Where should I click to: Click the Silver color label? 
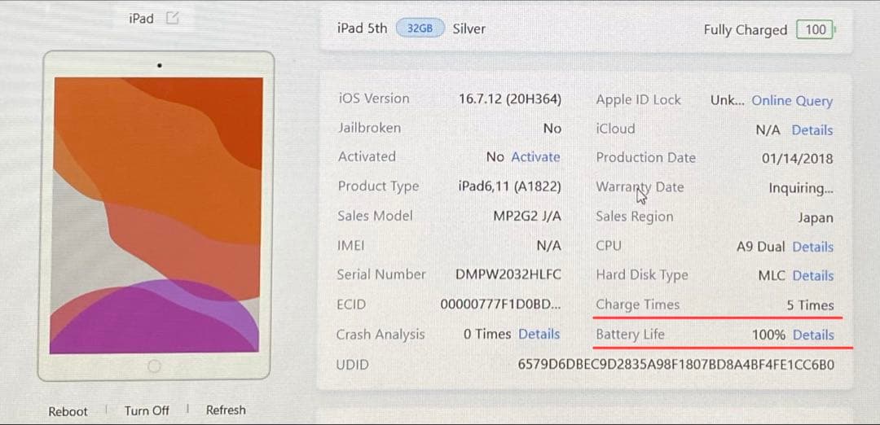point(469,28)
